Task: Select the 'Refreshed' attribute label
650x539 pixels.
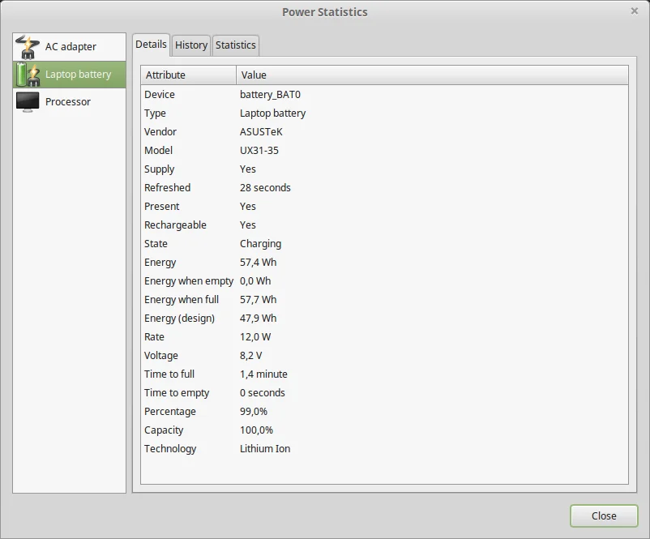Action: click(x=167, y=188)
